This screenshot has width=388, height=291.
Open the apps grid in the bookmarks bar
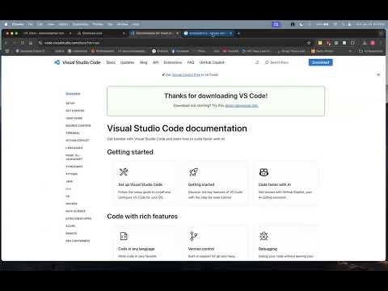pyautogui.click(x=7, y=51)
